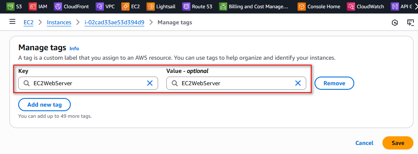418x154 pixels.
Task: Open the Route 53 shortcut
Action: click(197, 6)
